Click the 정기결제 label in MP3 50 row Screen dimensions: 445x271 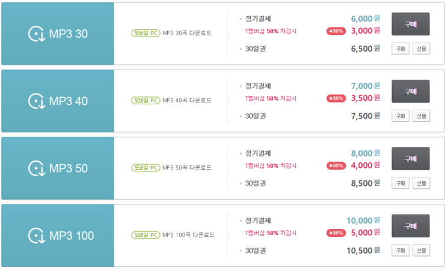point(258,153)
